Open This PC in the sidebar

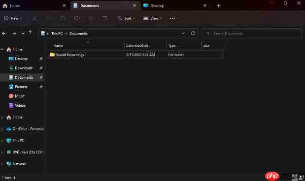[x=18, y=140]
